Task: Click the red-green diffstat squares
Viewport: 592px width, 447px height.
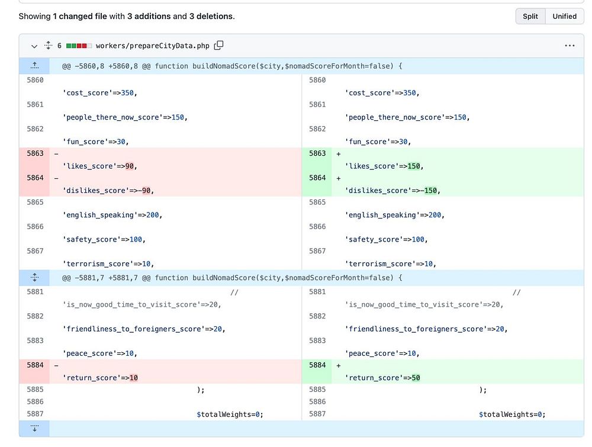Action: [x=79, y=46]
